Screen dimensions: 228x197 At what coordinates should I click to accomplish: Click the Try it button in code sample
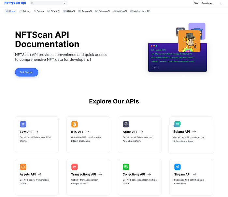coord(155,67)
